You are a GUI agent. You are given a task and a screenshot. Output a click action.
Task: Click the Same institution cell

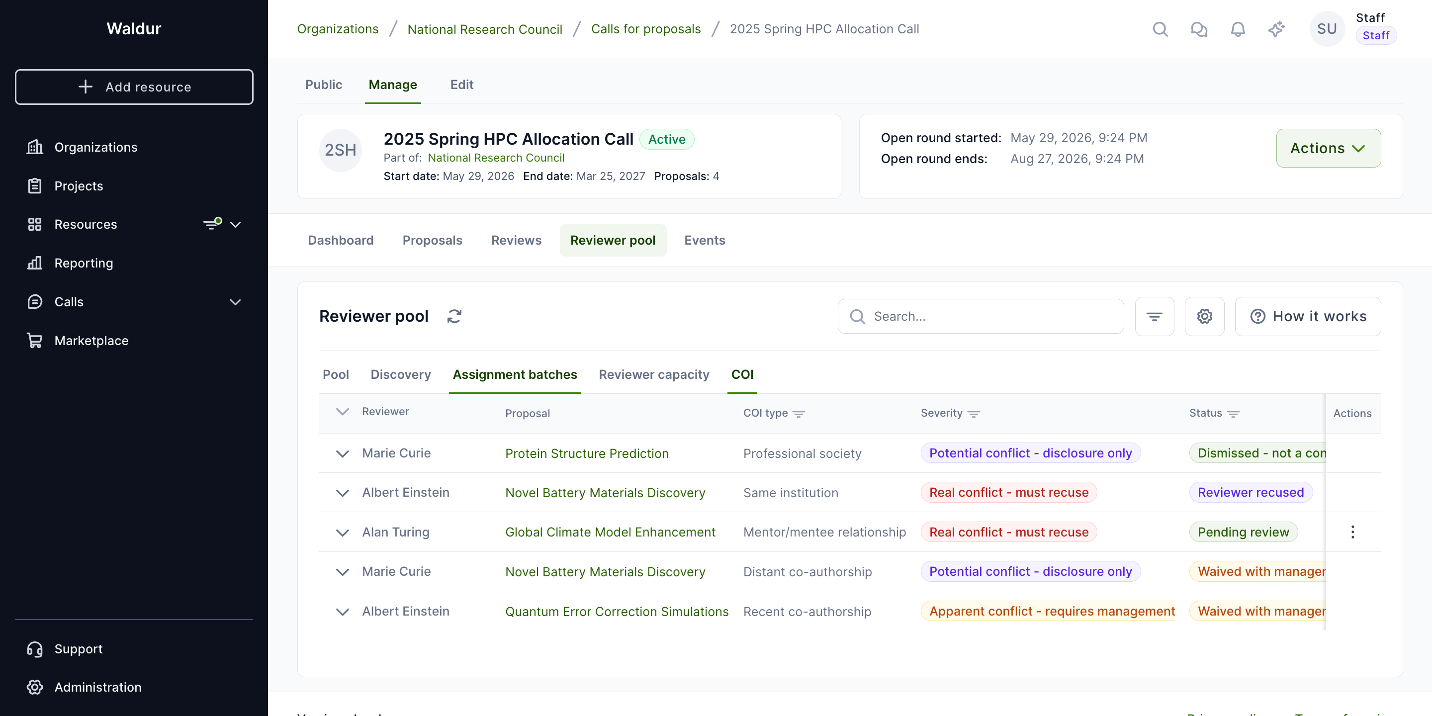(791, 493)
